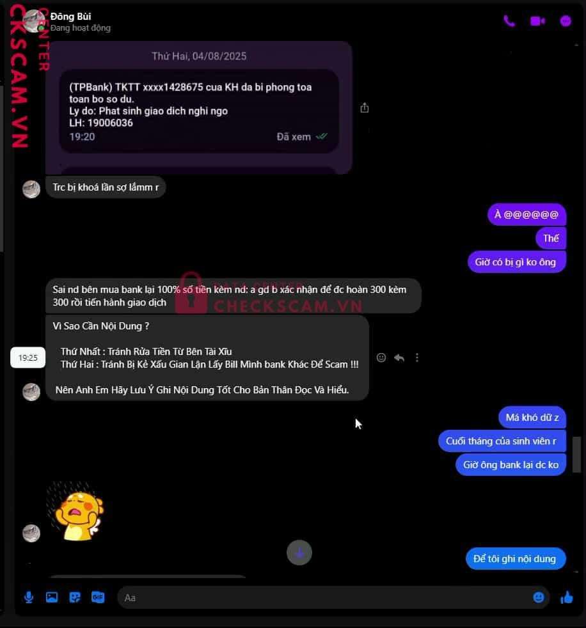Screen dimensions: 586x628
Task: Record a voice clip with microphone
Action: 29,597
